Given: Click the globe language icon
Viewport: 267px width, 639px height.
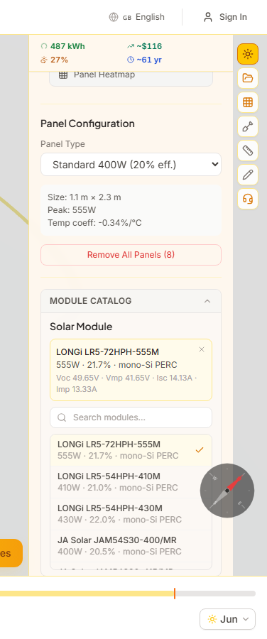Looking at the screenshot, I should 114,17.
